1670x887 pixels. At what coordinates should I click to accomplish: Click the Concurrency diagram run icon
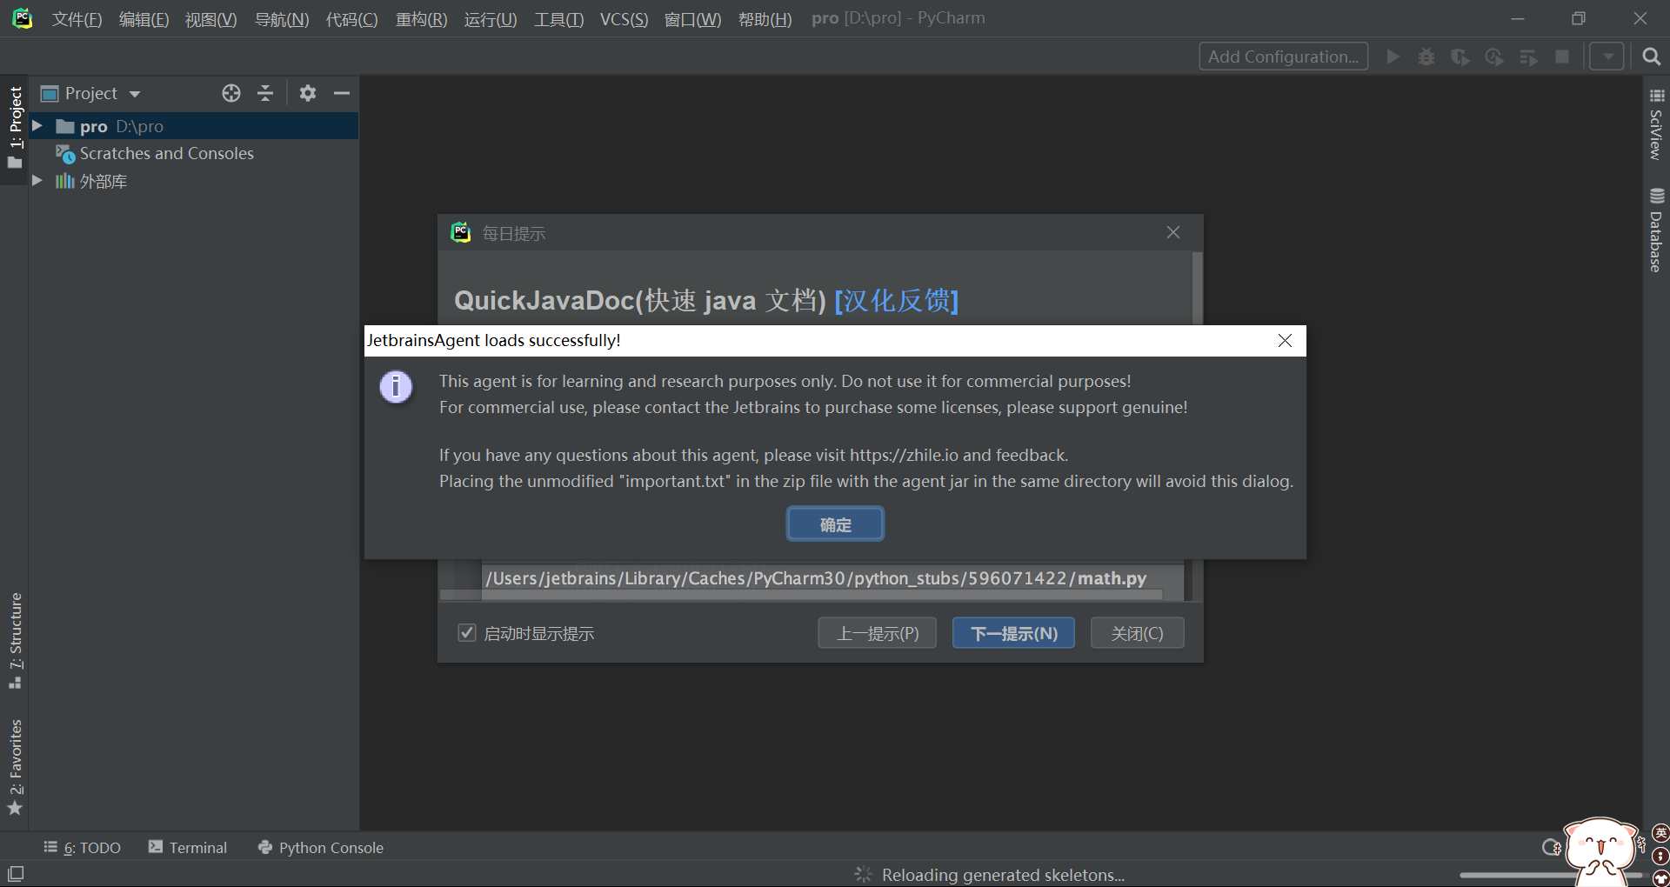pyautogui.click(x=1528, y=57)
